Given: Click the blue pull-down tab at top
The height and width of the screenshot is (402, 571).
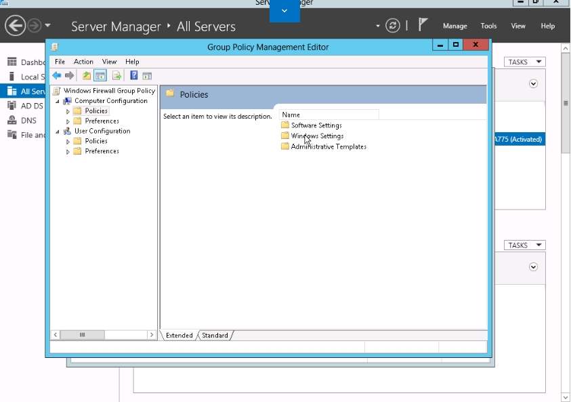Looking at the screenshot, I should point(284,11).
